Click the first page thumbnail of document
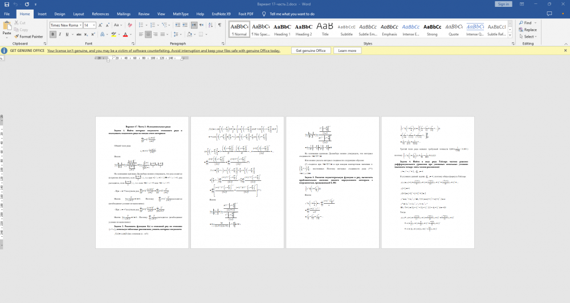The image size is (570, 303). (142, 183)
